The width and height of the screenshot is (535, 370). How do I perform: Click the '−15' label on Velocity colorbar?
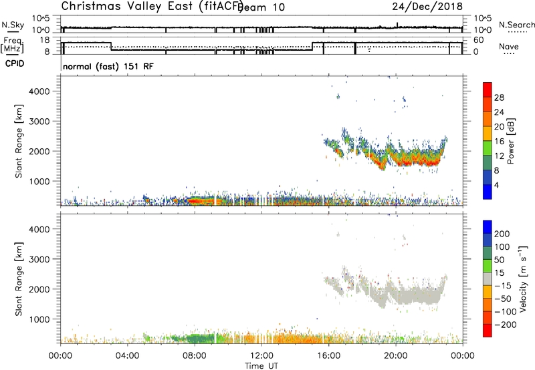(x=503, y=286)
